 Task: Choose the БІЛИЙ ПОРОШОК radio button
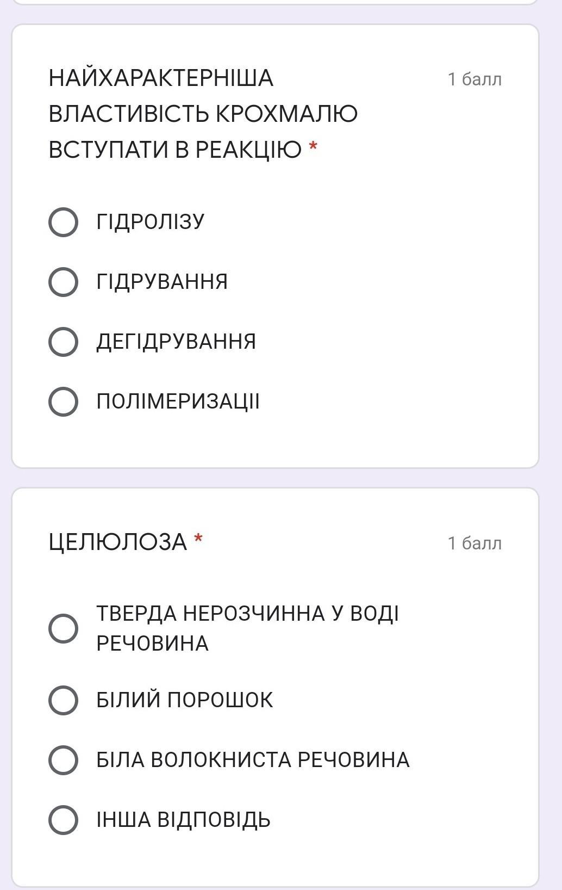(63, 700)
